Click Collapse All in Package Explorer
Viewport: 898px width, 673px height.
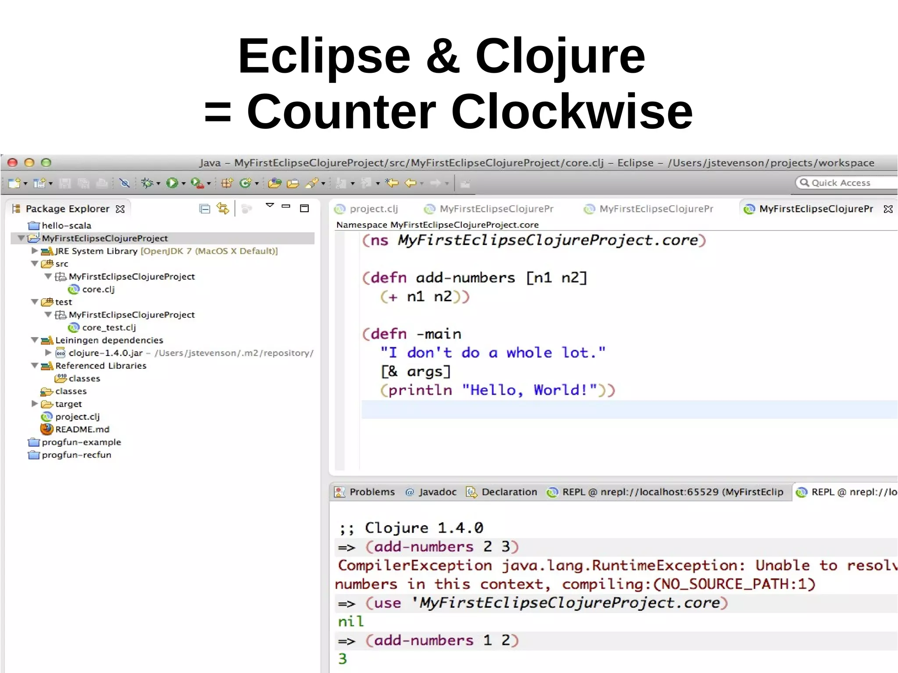[205, 209]
